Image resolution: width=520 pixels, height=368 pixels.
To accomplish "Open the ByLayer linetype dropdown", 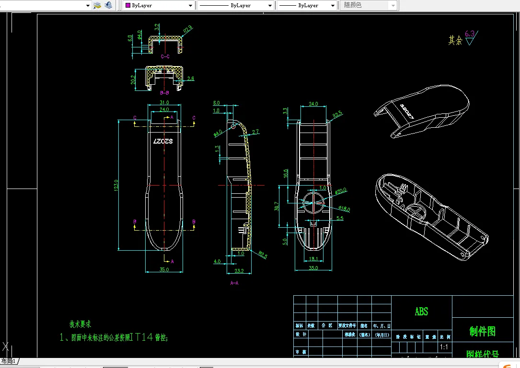I will [270, 6].
